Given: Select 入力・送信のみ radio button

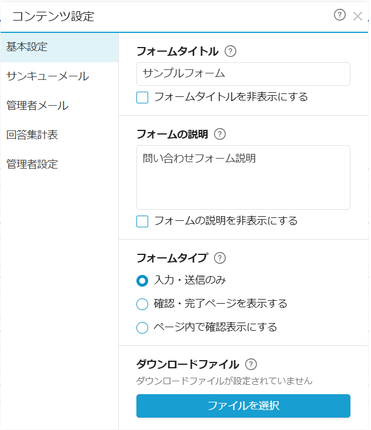Looking at the screenshot, I should (142, 280).
